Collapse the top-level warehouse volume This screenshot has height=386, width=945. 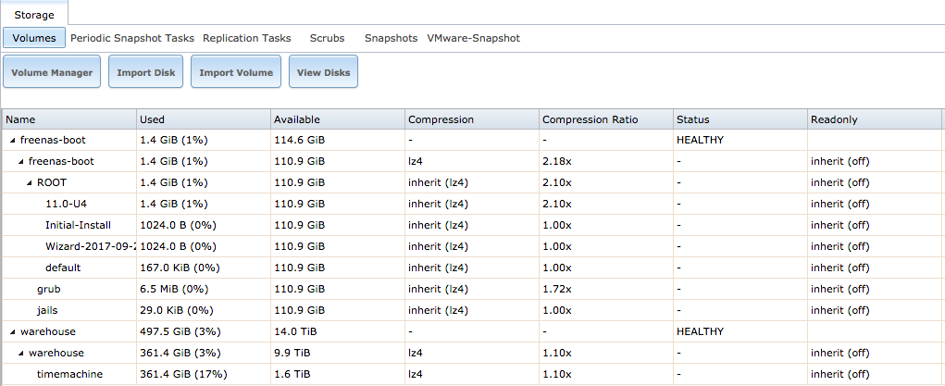tap(13, 331)
